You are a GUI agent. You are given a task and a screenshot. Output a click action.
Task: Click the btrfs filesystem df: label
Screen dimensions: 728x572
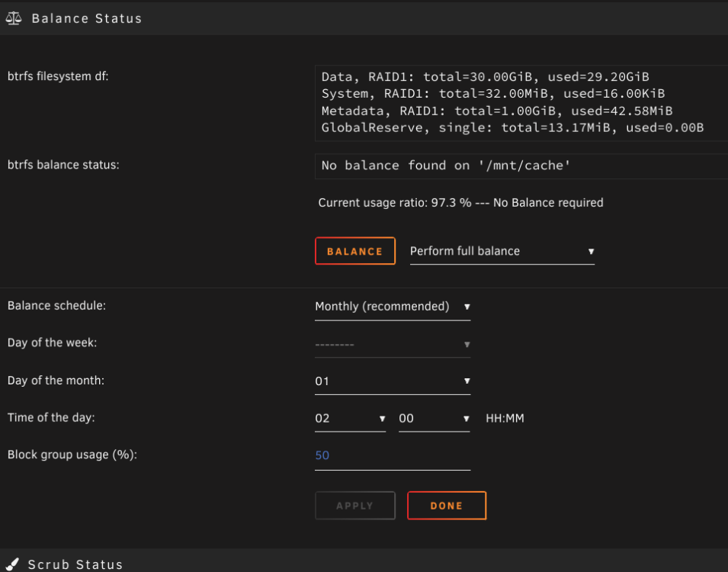58,76
